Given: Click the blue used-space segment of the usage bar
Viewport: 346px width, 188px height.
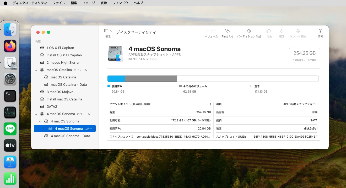Looking at the screenshot, I should click(116, 79).
